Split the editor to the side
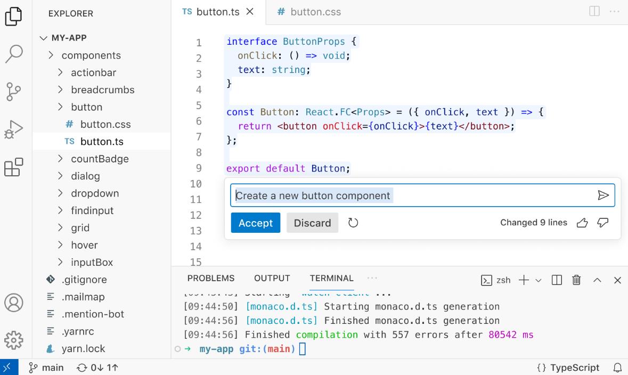The width and height of the screenshot is (628, 375). pyautogui.click(x=594, y=11)
